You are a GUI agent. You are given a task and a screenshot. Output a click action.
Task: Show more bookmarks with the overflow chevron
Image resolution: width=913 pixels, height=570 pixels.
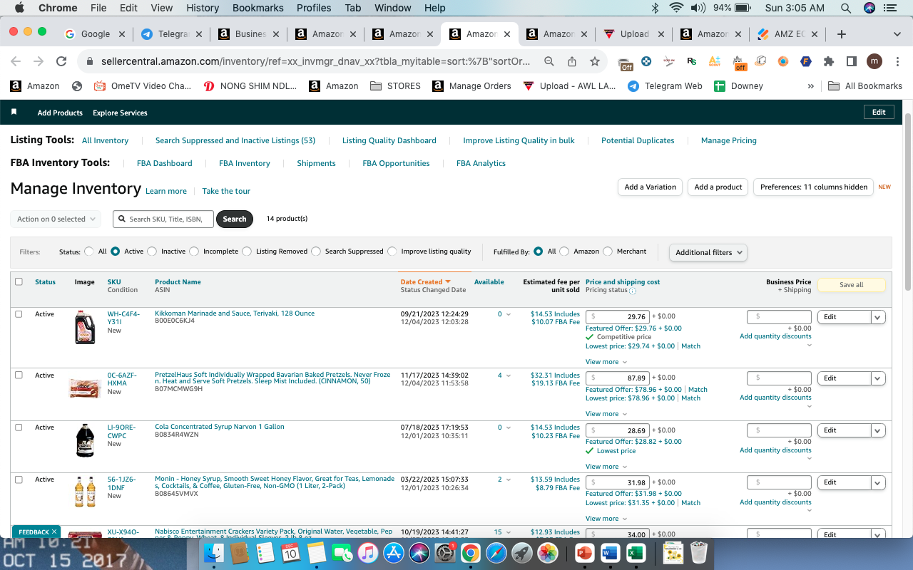pos(810,86)
